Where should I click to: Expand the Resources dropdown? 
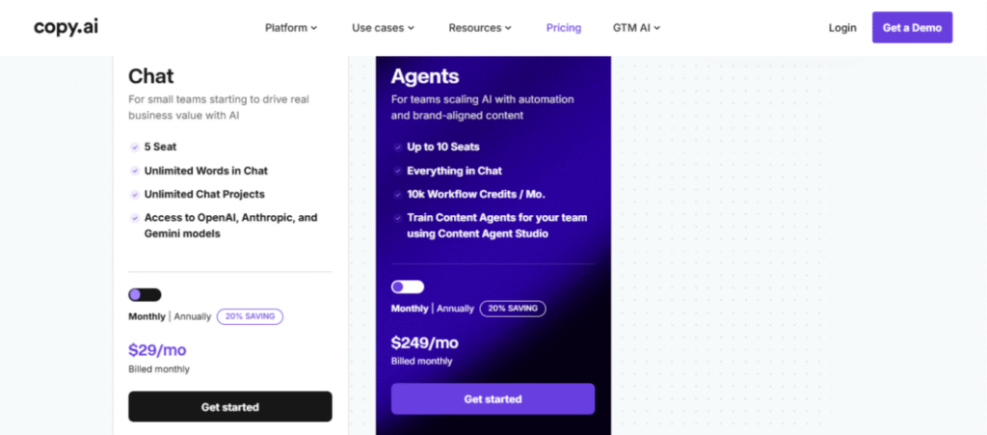[x=480, y=28]
